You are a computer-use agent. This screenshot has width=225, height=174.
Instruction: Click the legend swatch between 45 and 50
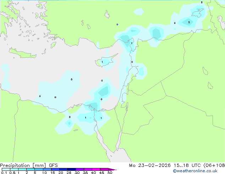pos(104,169)
